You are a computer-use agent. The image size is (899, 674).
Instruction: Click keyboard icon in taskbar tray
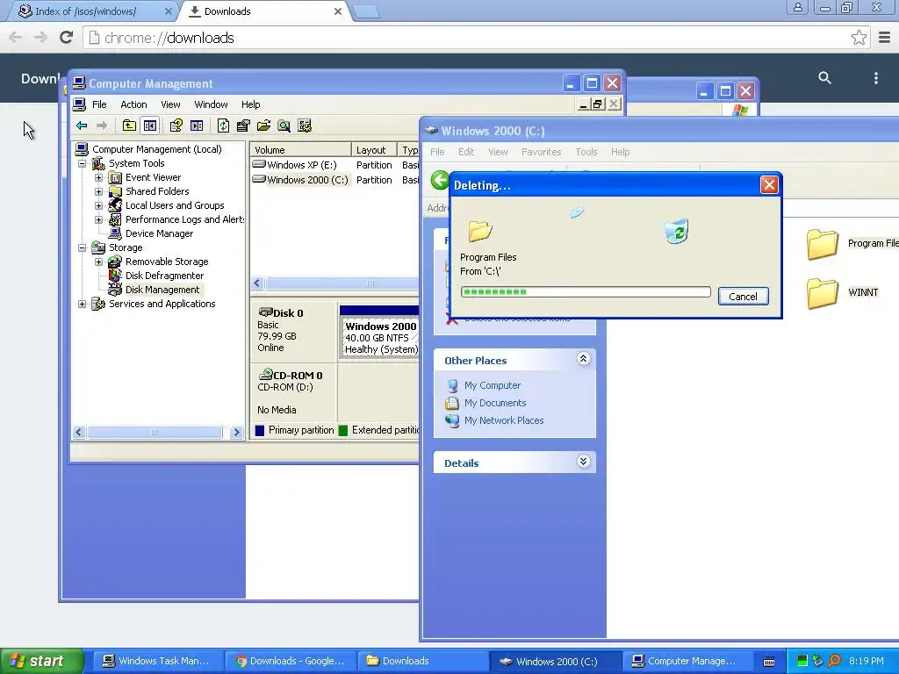[x=769, y=662]
